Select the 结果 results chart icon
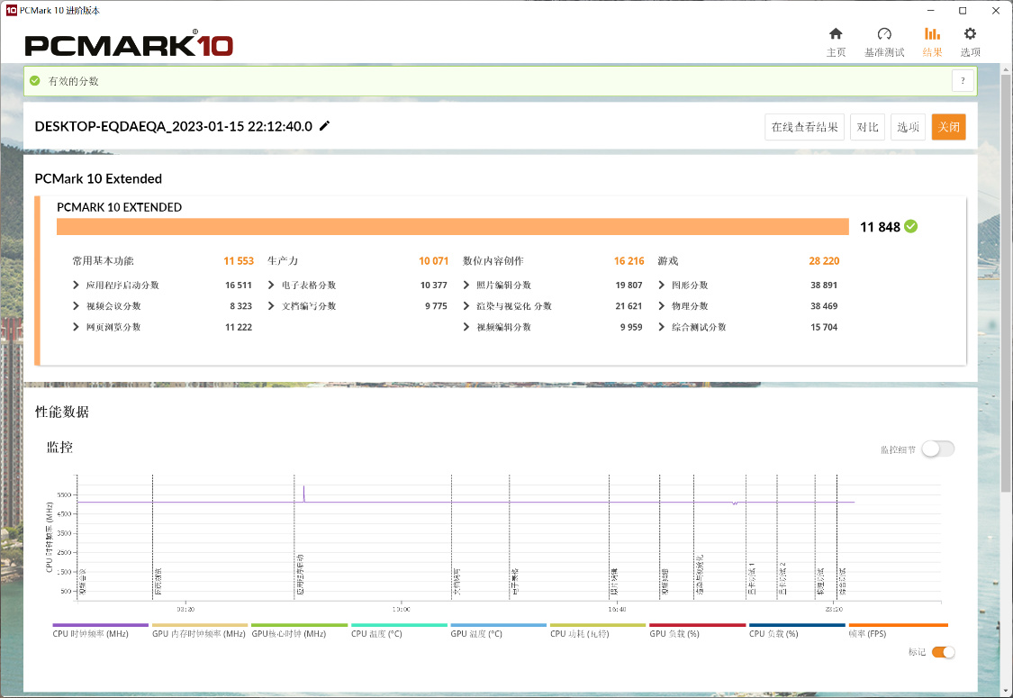 pyautogui.click(x=932, y=33)
